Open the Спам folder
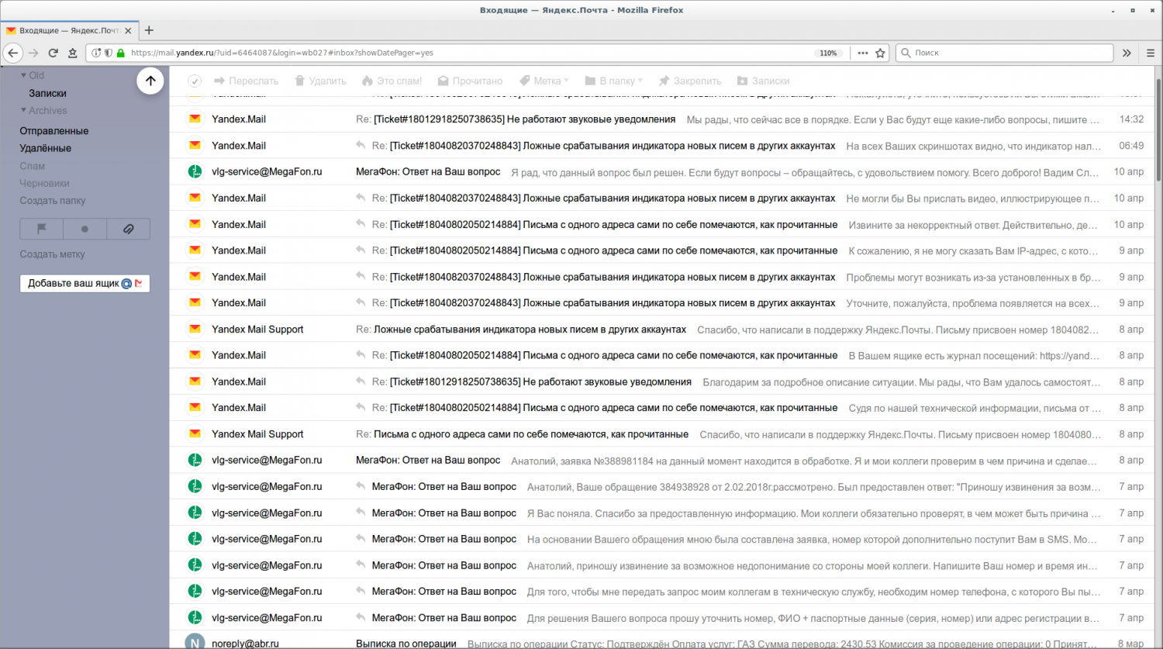The width and height of the screenshot is (1163, 649). [x=32, y=166]
